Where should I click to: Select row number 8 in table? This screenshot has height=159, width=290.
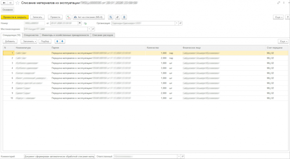9,88
